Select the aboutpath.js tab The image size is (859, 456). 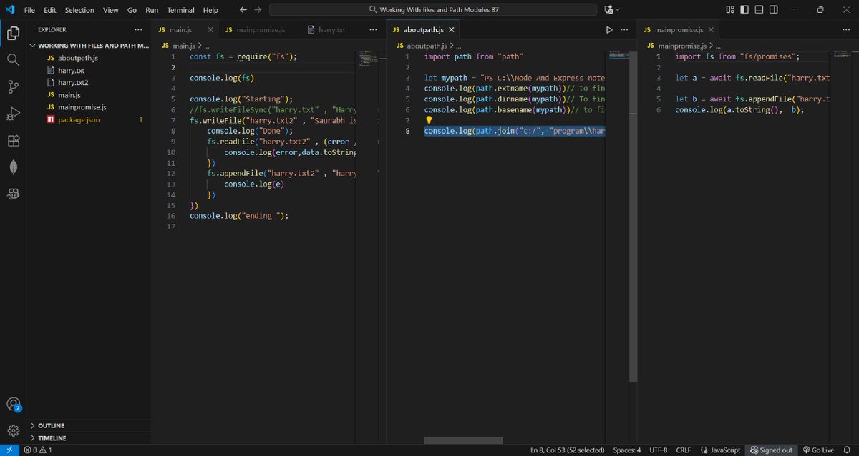[424, 30]
